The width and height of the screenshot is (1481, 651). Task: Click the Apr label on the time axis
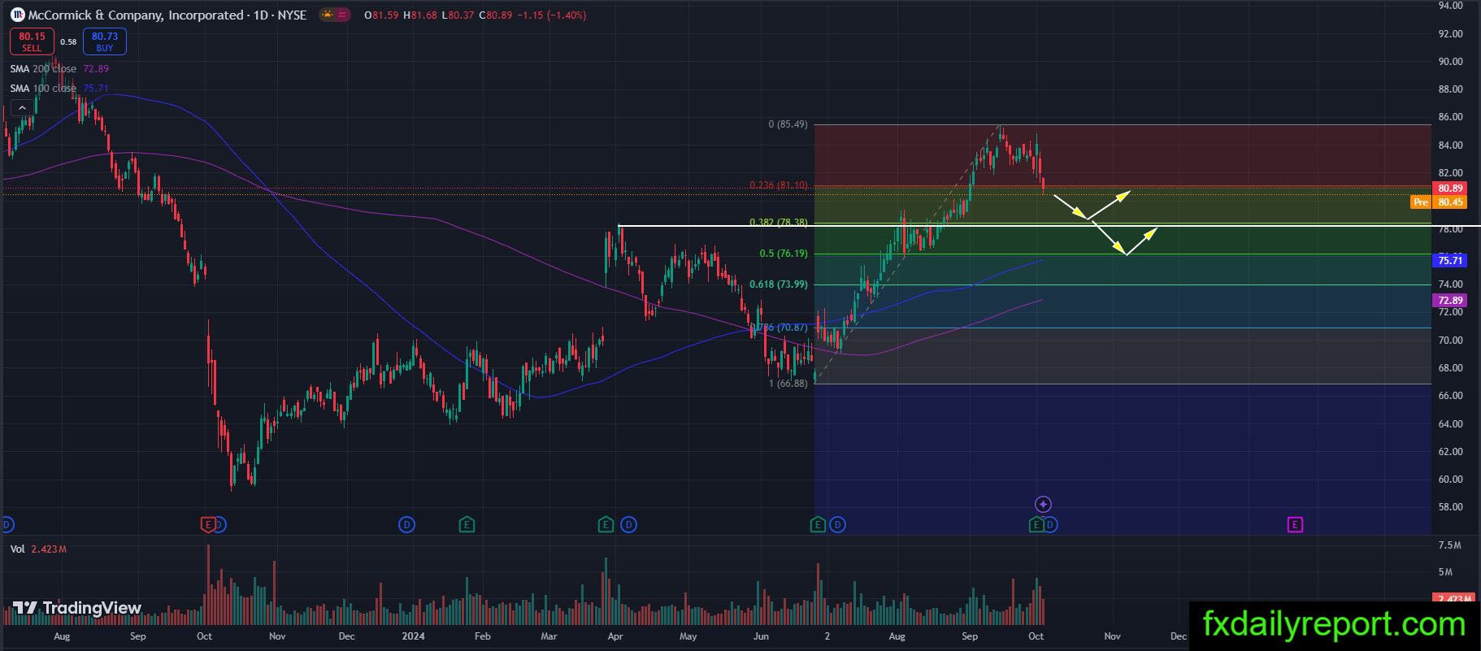click(615, 636)
